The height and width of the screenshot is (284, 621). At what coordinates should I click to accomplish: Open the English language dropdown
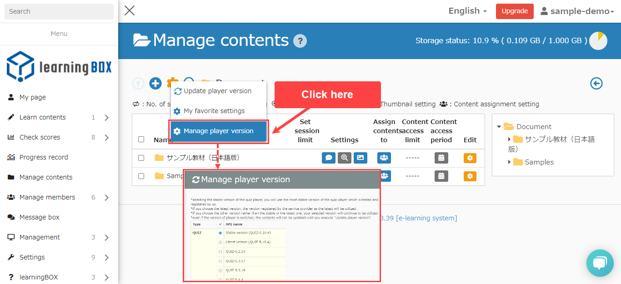tap(467, 11)
